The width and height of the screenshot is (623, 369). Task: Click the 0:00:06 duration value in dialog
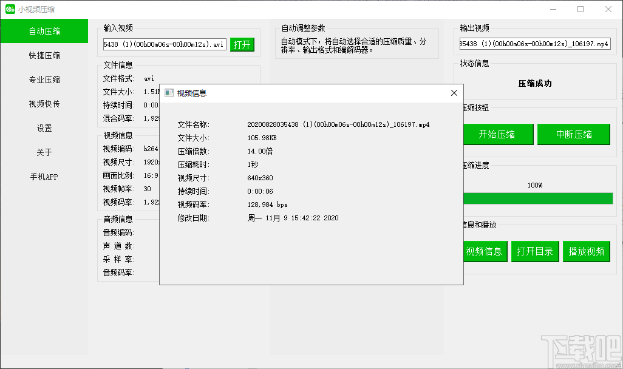coord(260,191)
